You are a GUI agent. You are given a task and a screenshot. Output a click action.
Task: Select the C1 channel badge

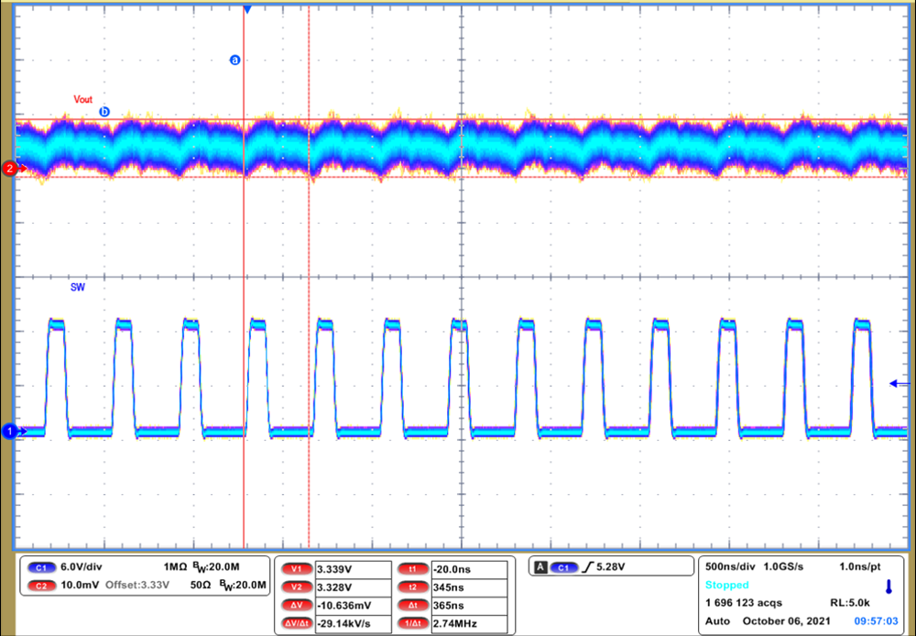(41, 567)
